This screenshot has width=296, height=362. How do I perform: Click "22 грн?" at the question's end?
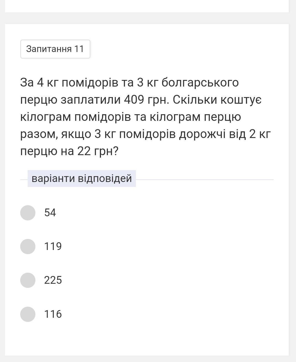click(98, 151)
